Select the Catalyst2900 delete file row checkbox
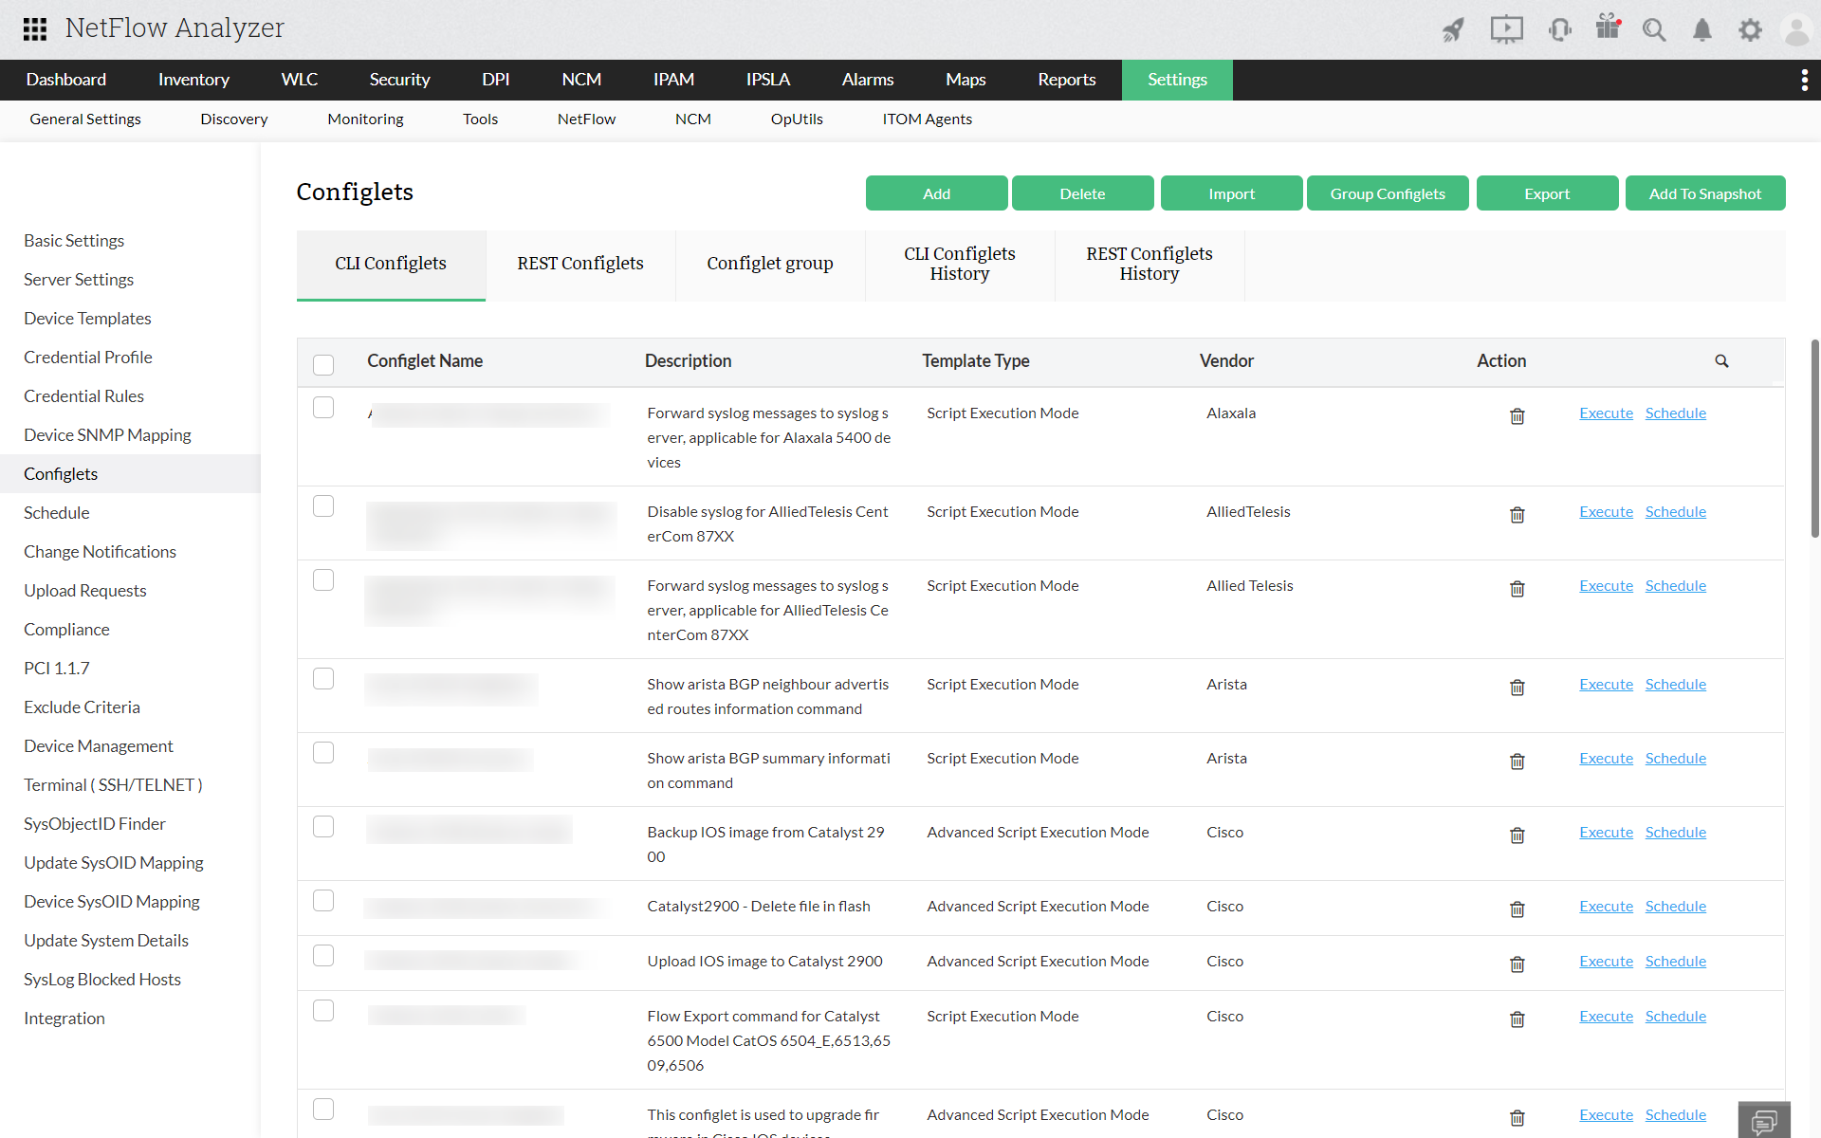The width and height of the screenshot is (1821, 1138). [323, 901]
